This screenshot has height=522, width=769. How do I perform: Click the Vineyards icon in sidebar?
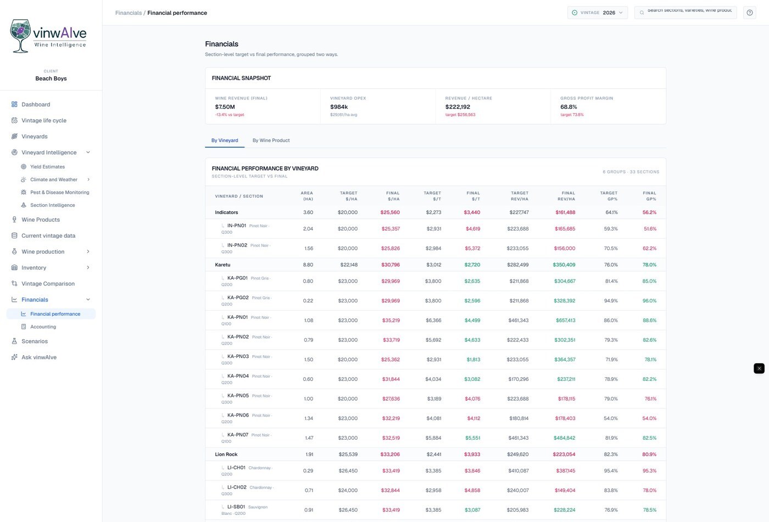[x=14, y=136]
